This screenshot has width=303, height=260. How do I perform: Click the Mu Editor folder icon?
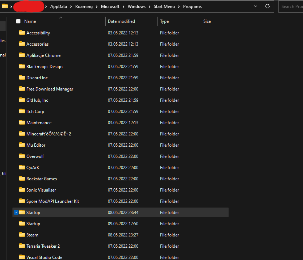tap(22, 145)
